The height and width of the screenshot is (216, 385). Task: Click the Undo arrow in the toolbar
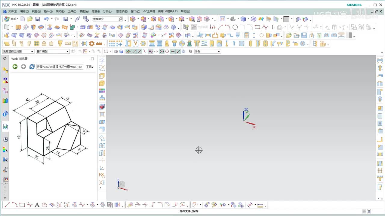[46, 19]
